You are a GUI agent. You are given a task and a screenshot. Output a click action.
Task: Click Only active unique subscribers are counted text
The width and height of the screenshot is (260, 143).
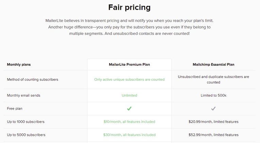pyautogui.click(x=129, y=80)
